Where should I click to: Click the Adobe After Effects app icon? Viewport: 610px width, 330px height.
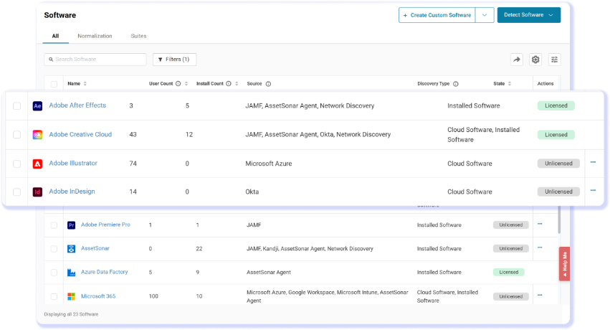pyautogui.click(x=37, y=106)
